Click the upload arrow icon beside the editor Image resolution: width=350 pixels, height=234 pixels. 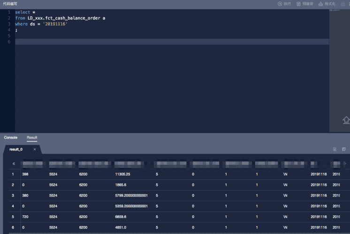click(x=346, y=120)
